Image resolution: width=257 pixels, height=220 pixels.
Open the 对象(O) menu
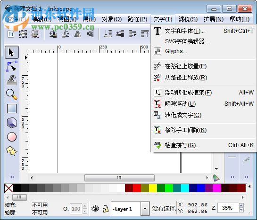(112, 19)
